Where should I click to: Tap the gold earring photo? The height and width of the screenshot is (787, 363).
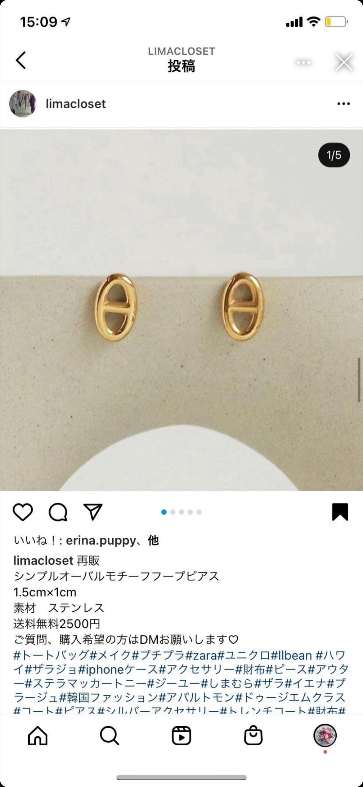[181, 310]
